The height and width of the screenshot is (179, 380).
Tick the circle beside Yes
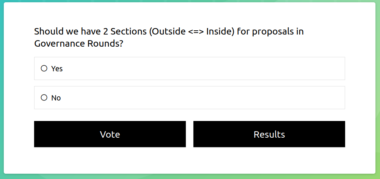[44, 69]
